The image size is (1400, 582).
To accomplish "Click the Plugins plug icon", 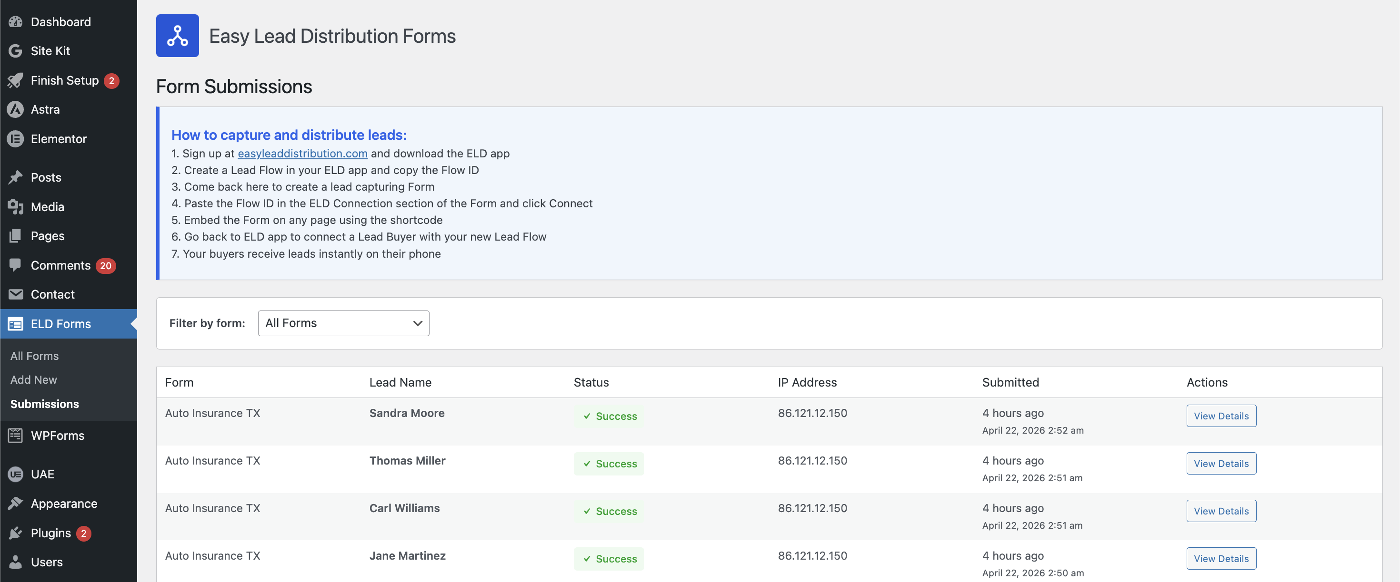I will tap(15, 533).
